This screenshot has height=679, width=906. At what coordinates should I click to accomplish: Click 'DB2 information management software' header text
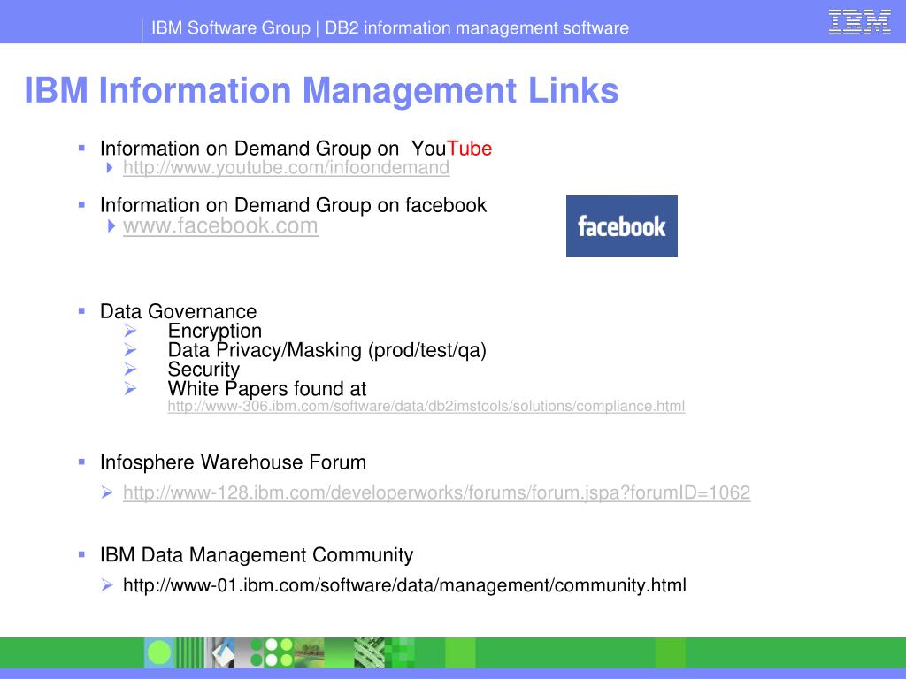(x=477, y=27)
